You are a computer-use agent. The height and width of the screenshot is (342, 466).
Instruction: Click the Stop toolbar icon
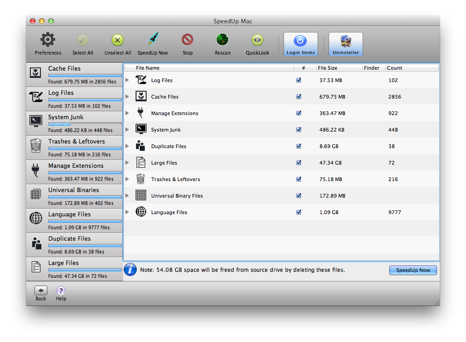[x=188, y=39]
